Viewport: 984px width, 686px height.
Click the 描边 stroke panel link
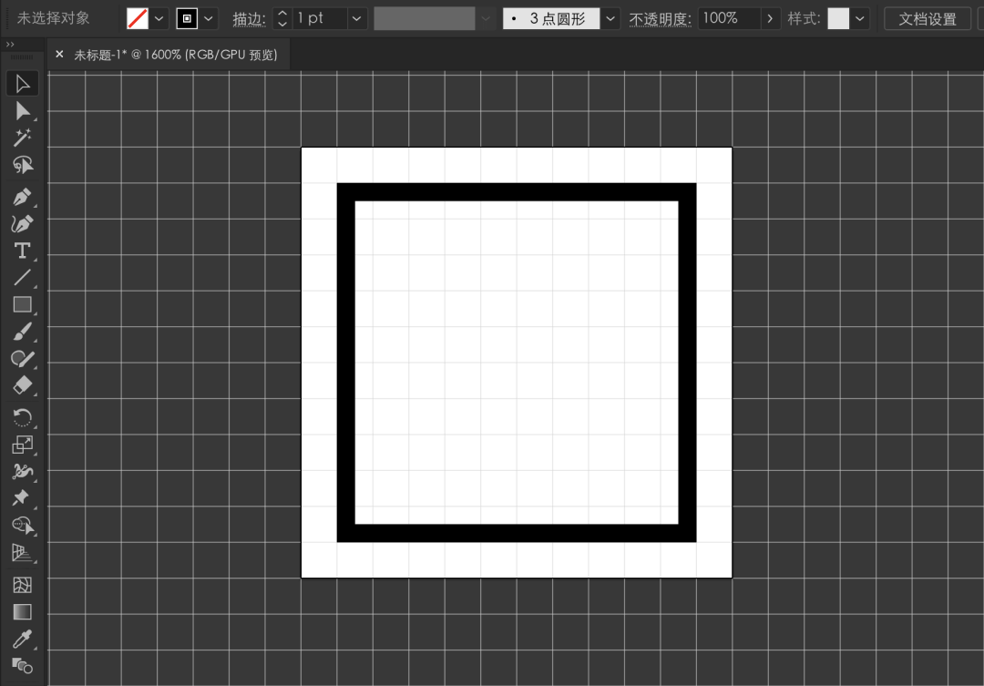(x=249, y=19)
